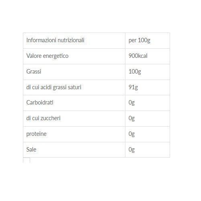Select the '0g' value beside Carboidrati
The image size is (201, 201).
point(148,103)
